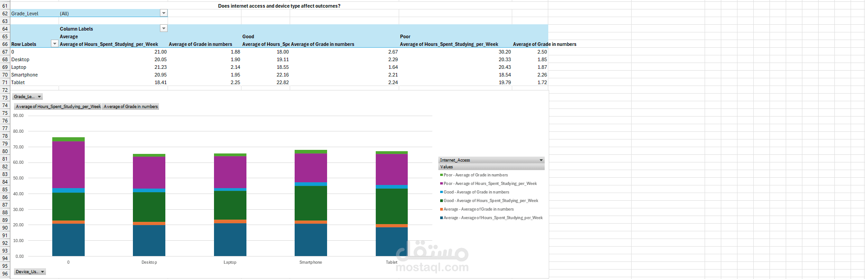
Task: Select the Smartphone row label cell
Action: tap(25, 75)
